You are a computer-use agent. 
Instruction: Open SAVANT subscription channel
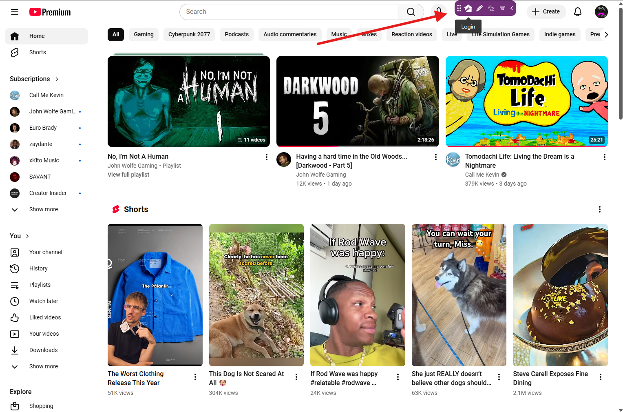[46, 177]
